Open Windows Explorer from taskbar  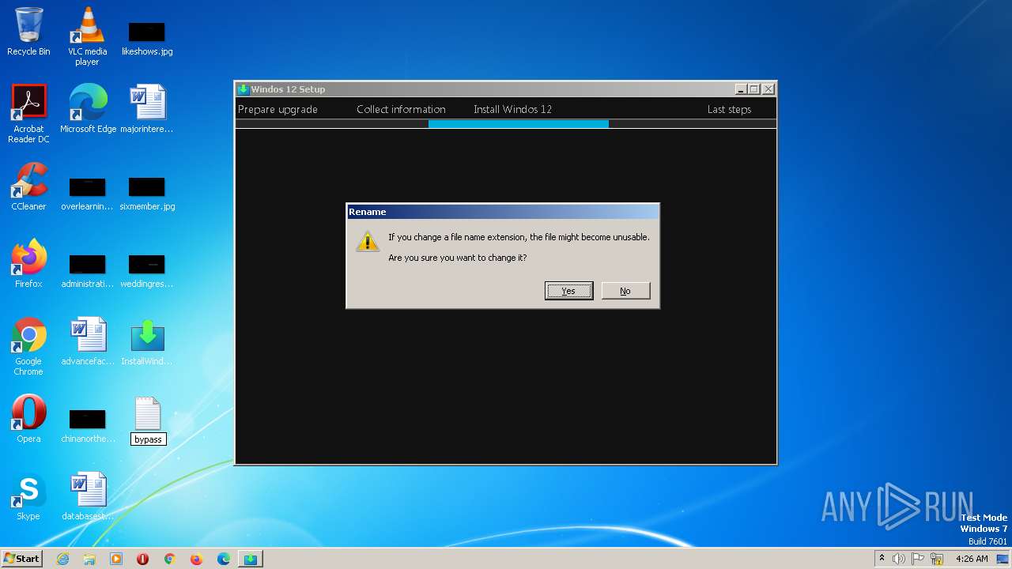[x=89, y=559]
